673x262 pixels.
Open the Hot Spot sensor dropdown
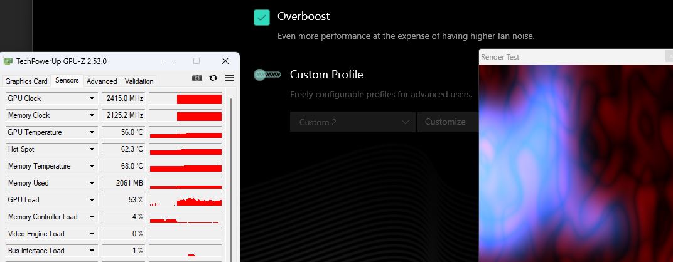(x=92, y=149)
